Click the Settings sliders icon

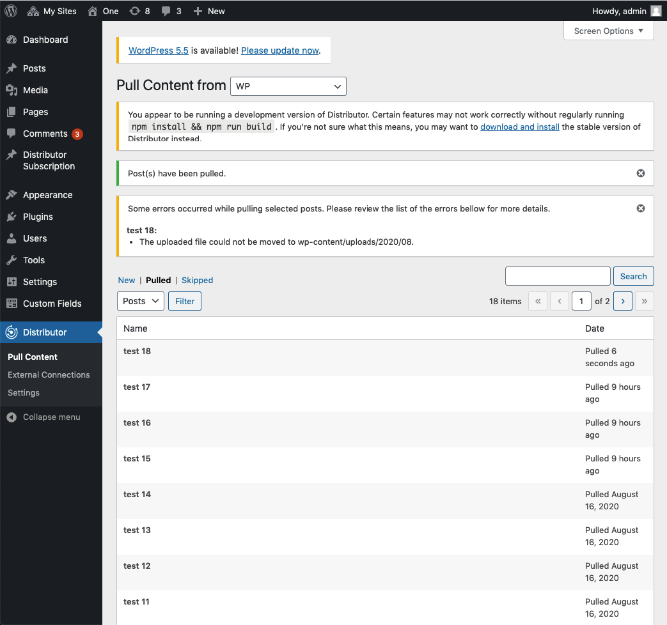tap(12, 281)
